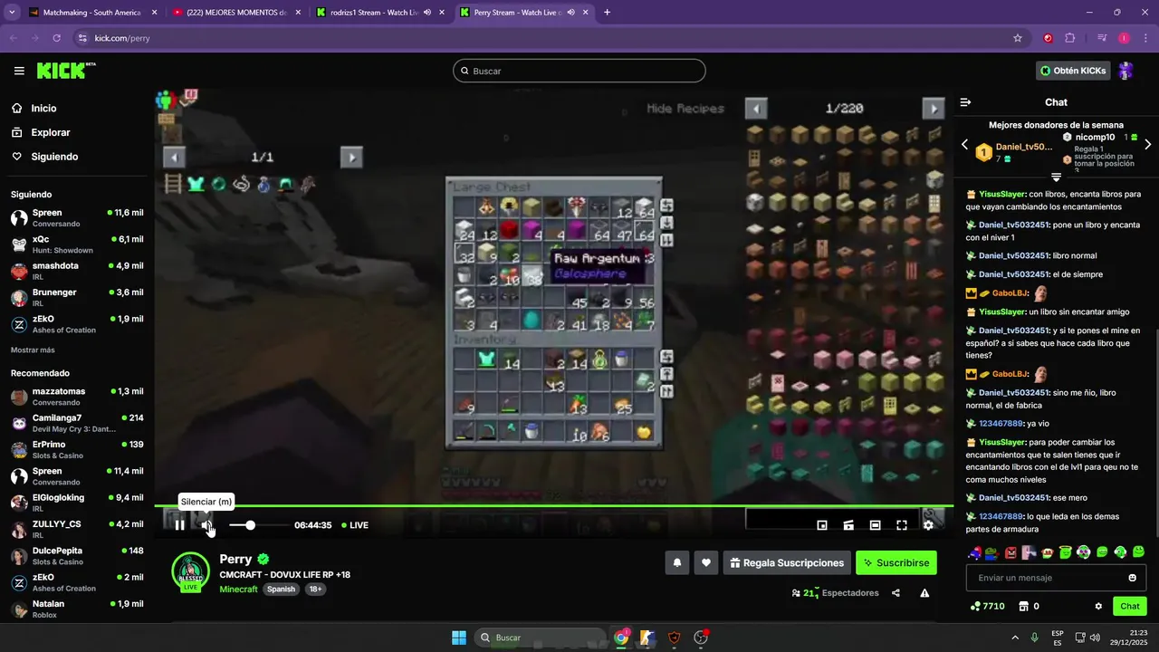Open player settings gear icon

tap(928, 525)
